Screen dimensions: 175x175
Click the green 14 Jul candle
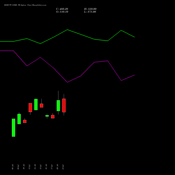tap(36, 105)
